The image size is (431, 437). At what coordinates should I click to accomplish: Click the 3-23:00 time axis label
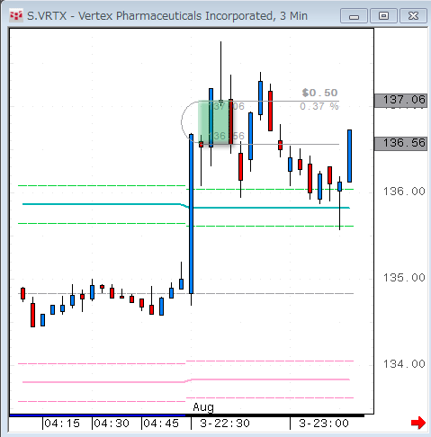click(x=324, y=424)
